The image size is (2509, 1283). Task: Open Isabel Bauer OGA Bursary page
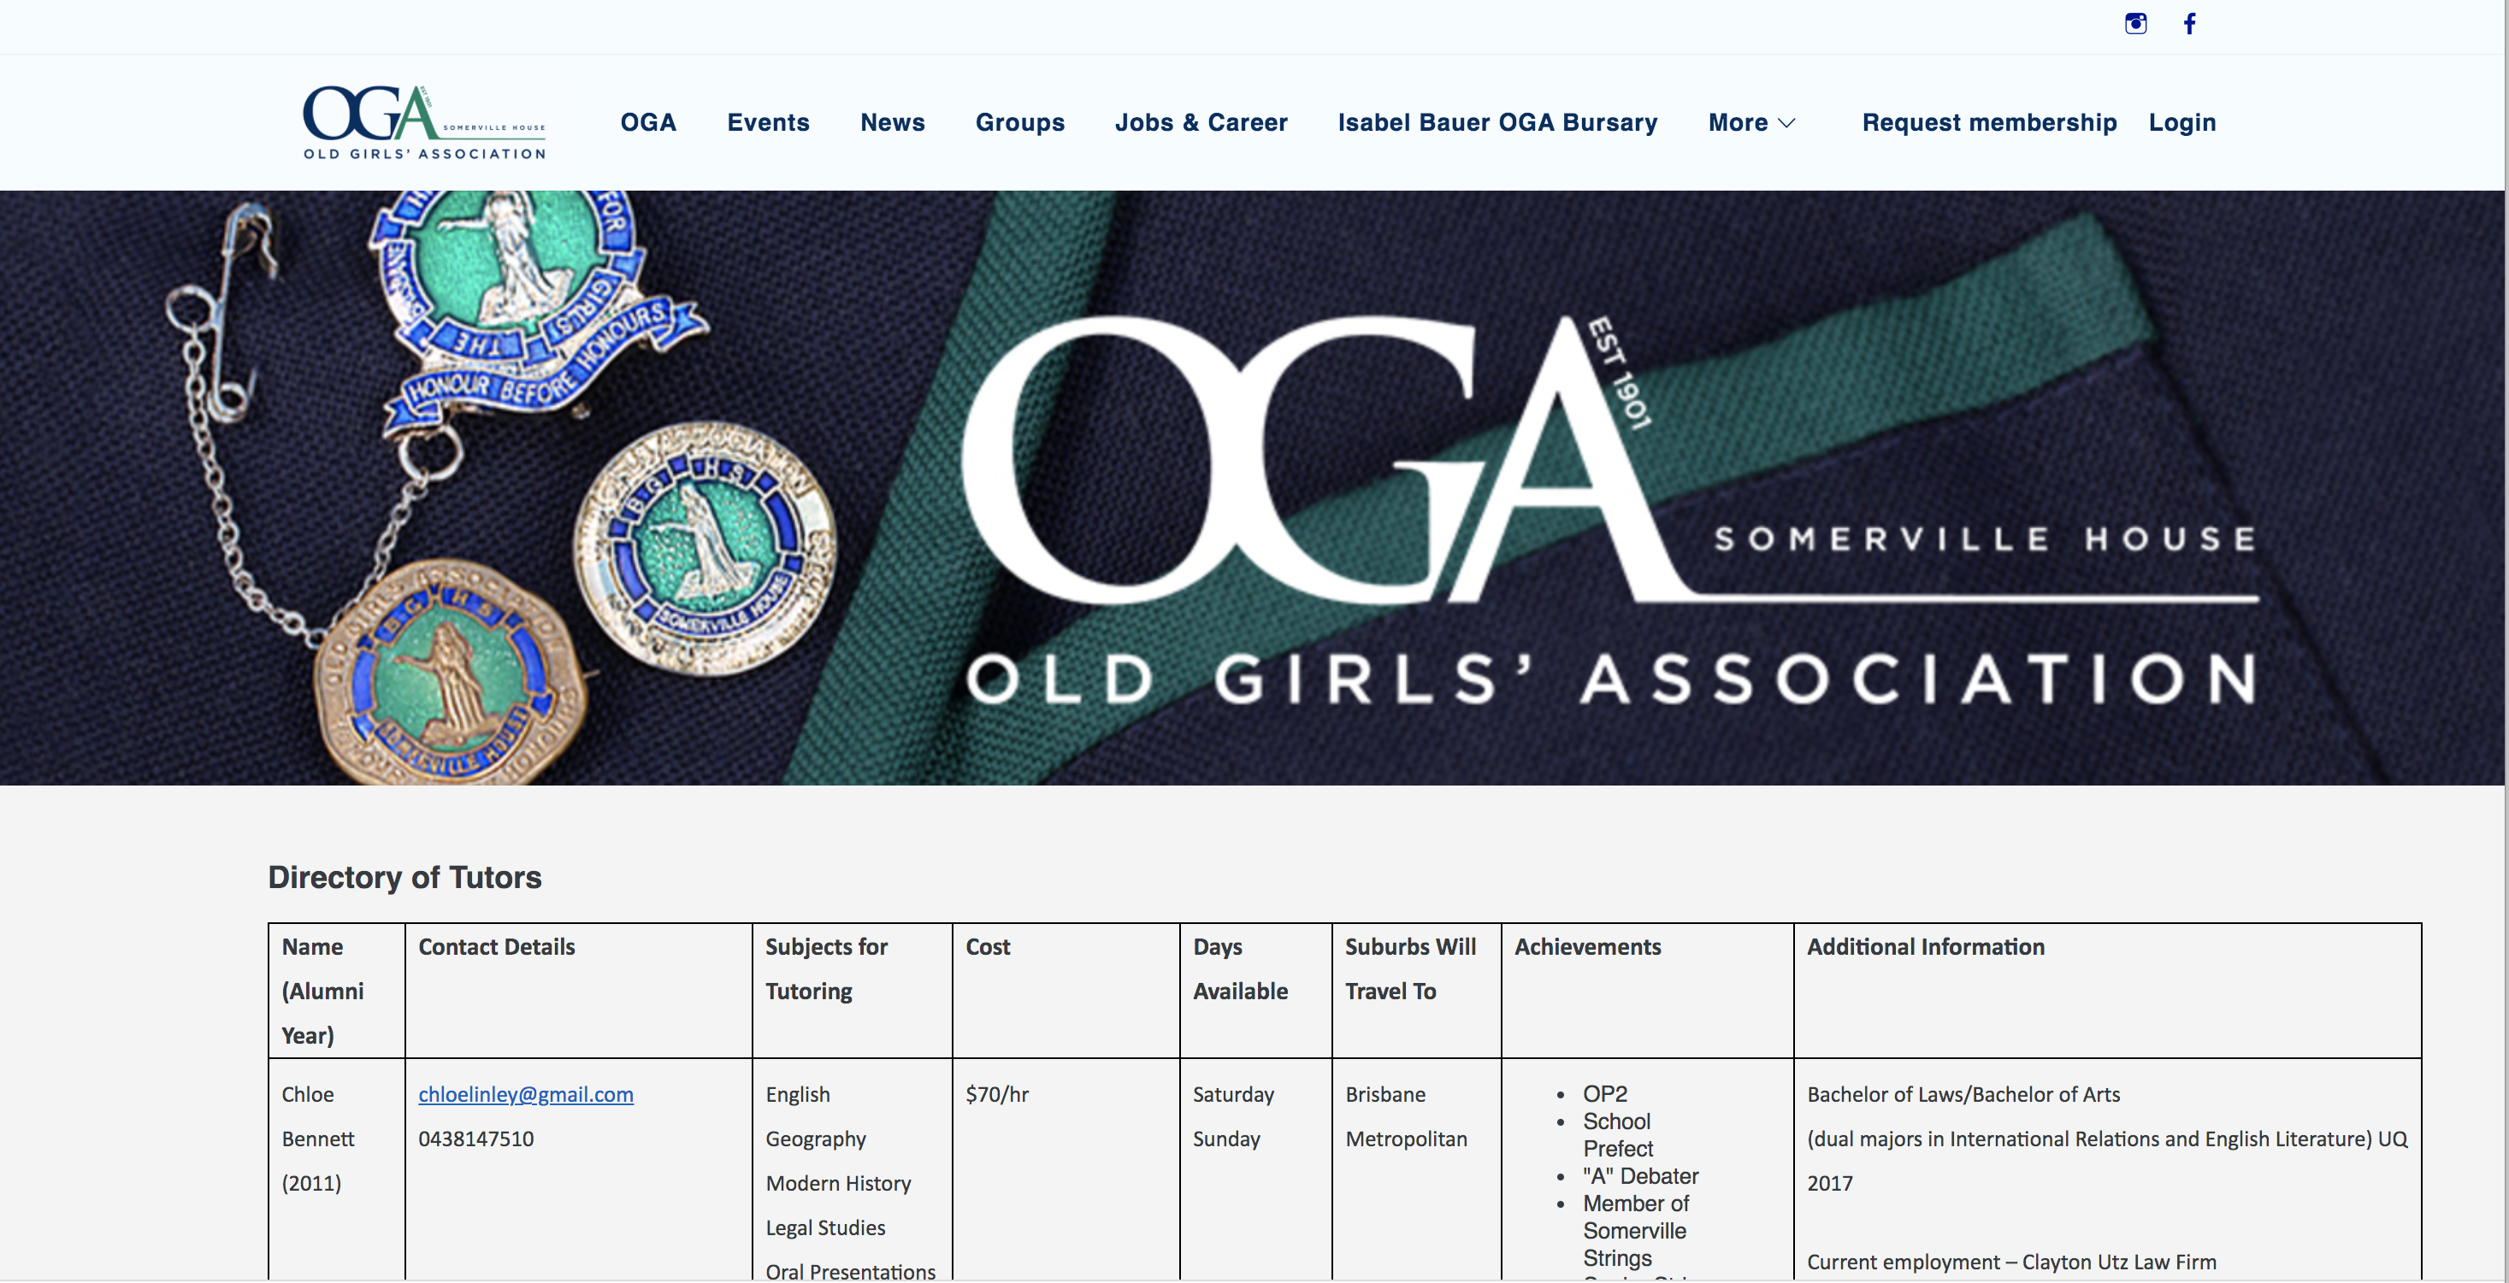1497,122
